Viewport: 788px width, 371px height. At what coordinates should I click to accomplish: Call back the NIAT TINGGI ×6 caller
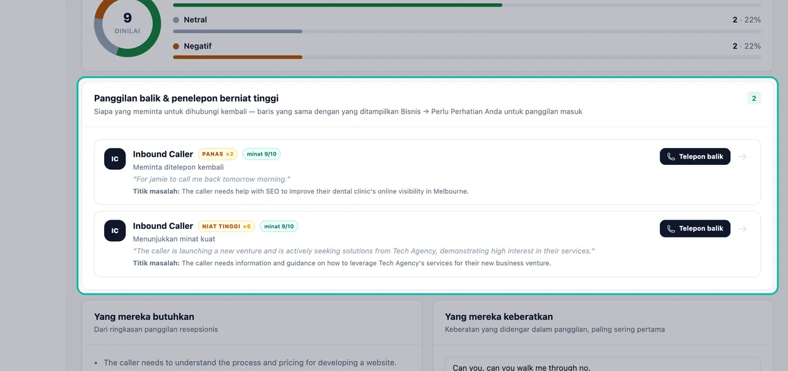(695, 229)
